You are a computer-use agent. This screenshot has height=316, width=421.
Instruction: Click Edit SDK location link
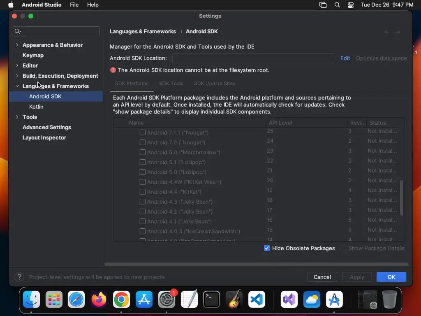[x=345, y=58]
